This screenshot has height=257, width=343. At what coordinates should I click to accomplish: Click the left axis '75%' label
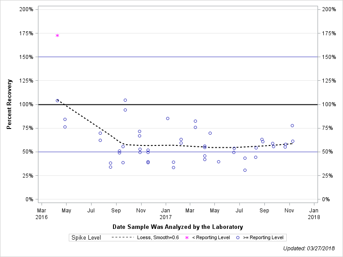(28, 128)
